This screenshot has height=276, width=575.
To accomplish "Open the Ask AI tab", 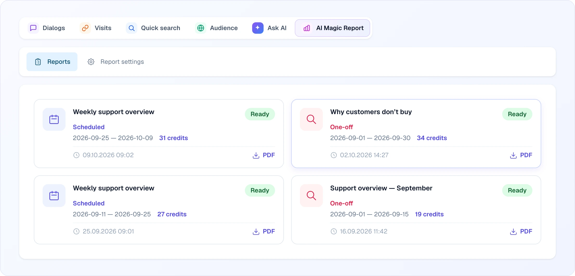I will coord(270,28).
